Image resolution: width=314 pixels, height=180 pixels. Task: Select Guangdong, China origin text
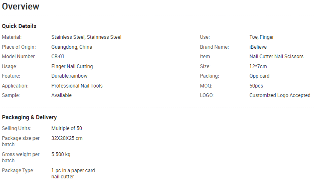pyautogui.click(x=72, y=47)
